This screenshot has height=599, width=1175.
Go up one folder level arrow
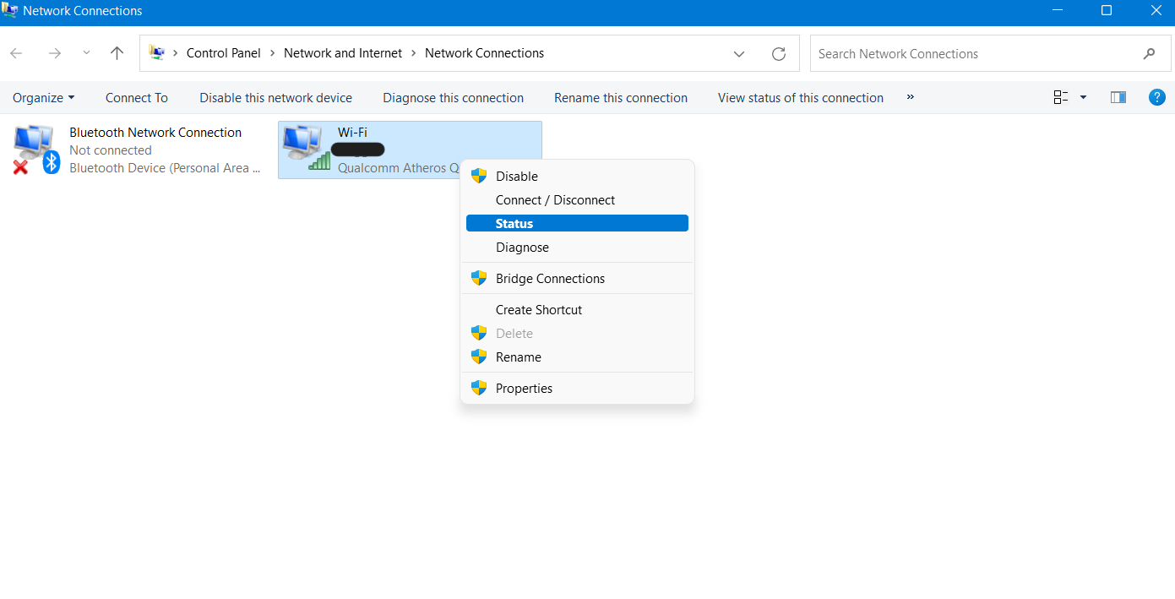coord(117,53)
